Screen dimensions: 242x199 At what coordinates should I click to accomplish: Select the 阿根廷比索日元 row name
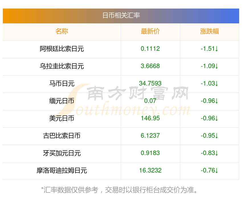point(62,49)
